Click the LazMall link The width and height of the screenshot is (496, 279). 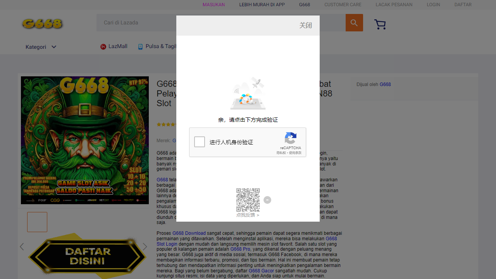[x=118, y=46]
